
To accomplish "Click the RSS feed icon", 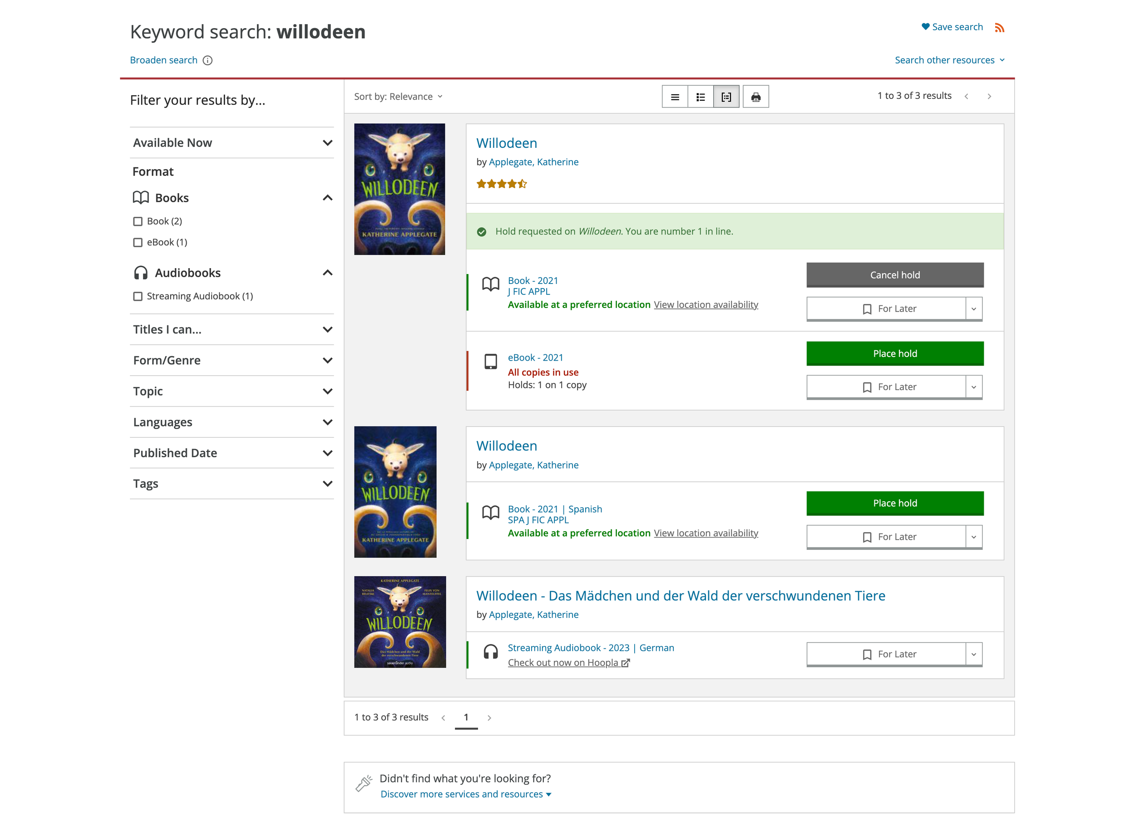I will pos(999,28).
